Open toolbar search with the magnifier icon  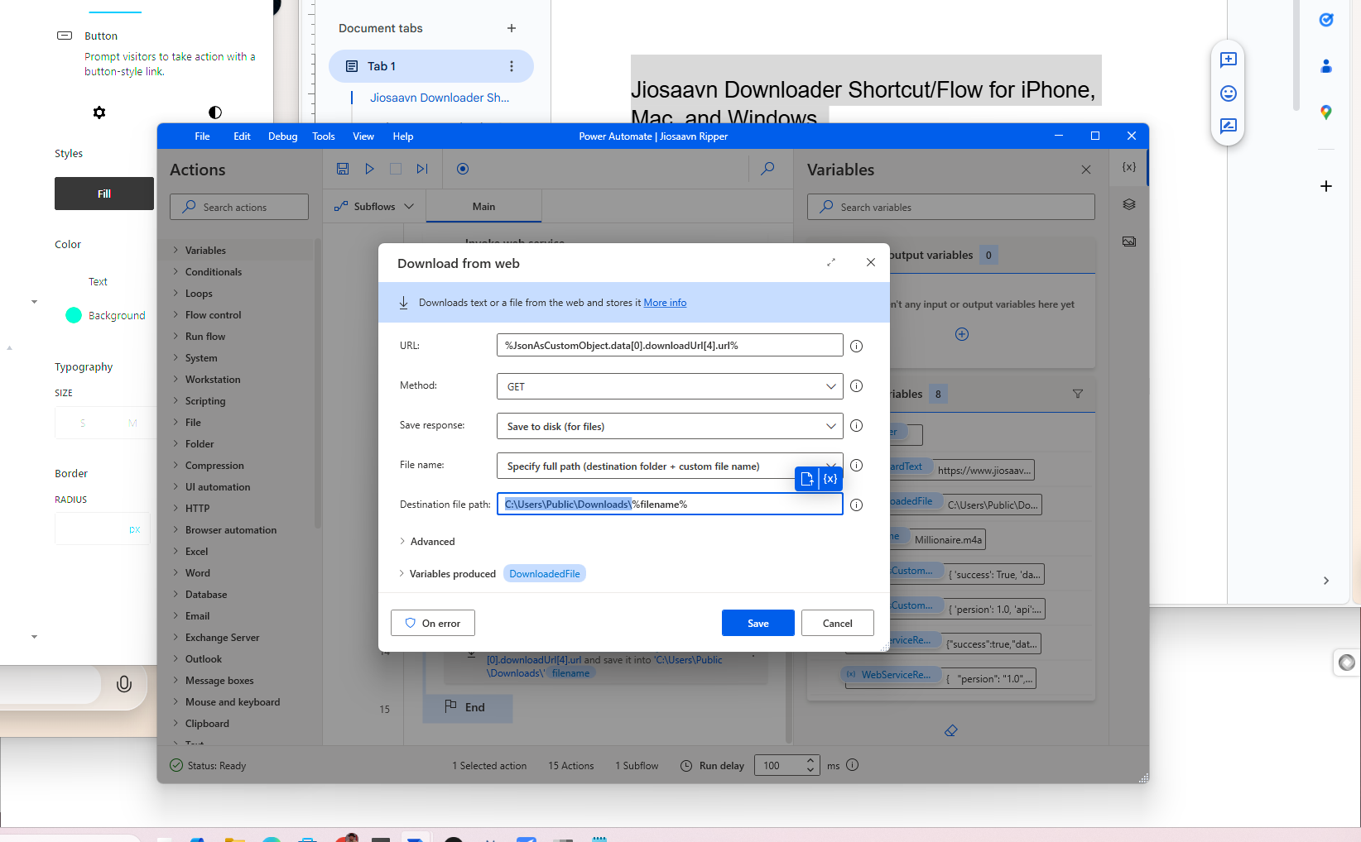click(x=767, y=169)
